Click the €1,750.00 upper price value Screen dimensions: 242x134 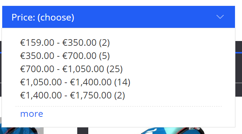pyautogui.click(x=91, y=95)
